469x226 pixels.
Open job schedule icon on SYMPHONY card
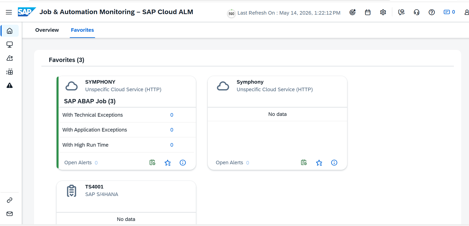152,163
